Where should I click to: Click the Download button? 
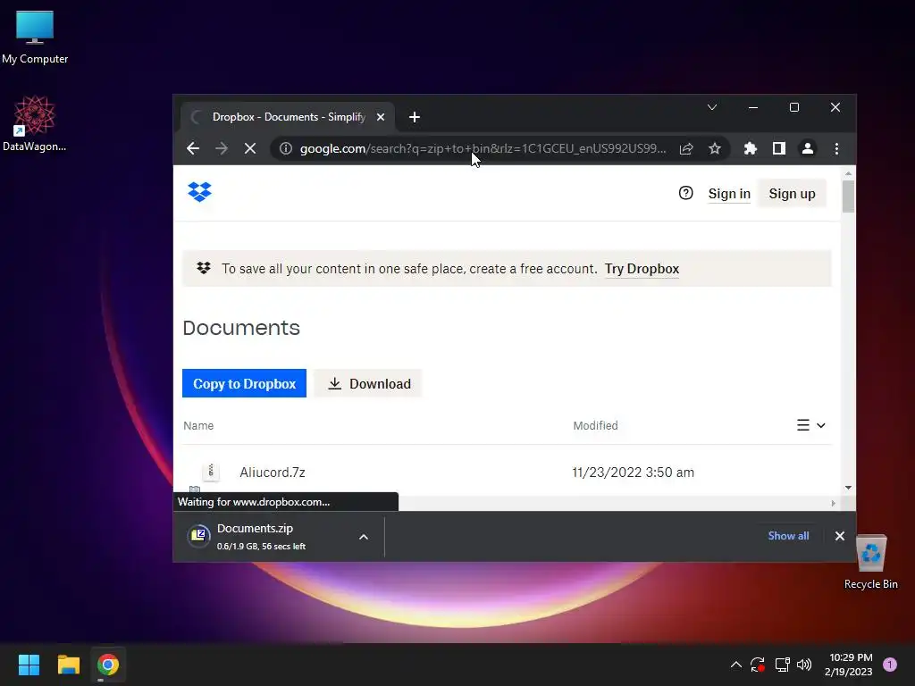369,383
